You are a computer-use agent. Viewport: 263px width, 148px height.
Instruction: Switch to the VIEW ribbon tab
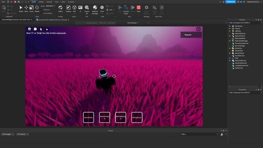pyautogui.click(x=63, y=2)
